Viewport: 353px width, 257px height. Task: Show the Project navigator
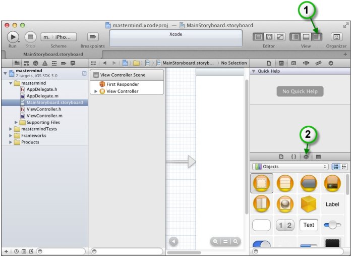17,63
